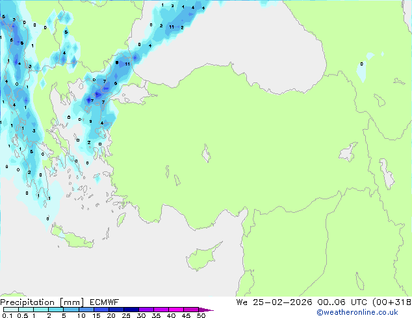
Task: Click the 1–2 mm legend color swatch
Action: pyautogui.click(x=41, y=310)
